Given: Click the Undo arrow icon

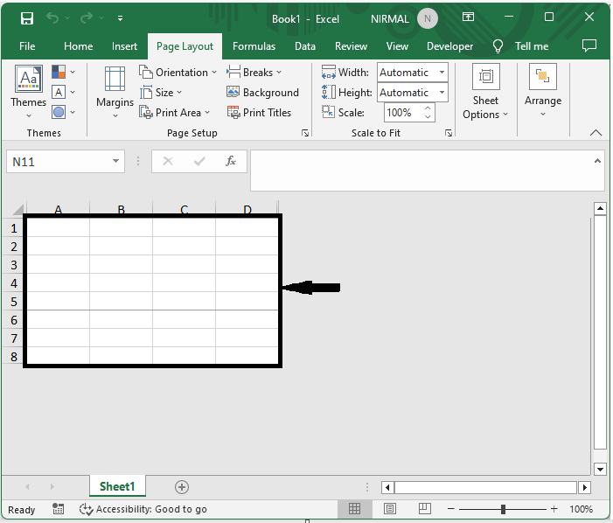Looking at the screenshot, I should [x=52, y=17].
